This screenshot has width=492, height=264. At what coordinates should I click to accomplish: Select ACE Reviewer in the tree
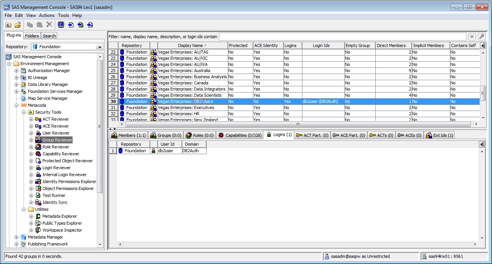pyautogui.click(x=56, y=126)
